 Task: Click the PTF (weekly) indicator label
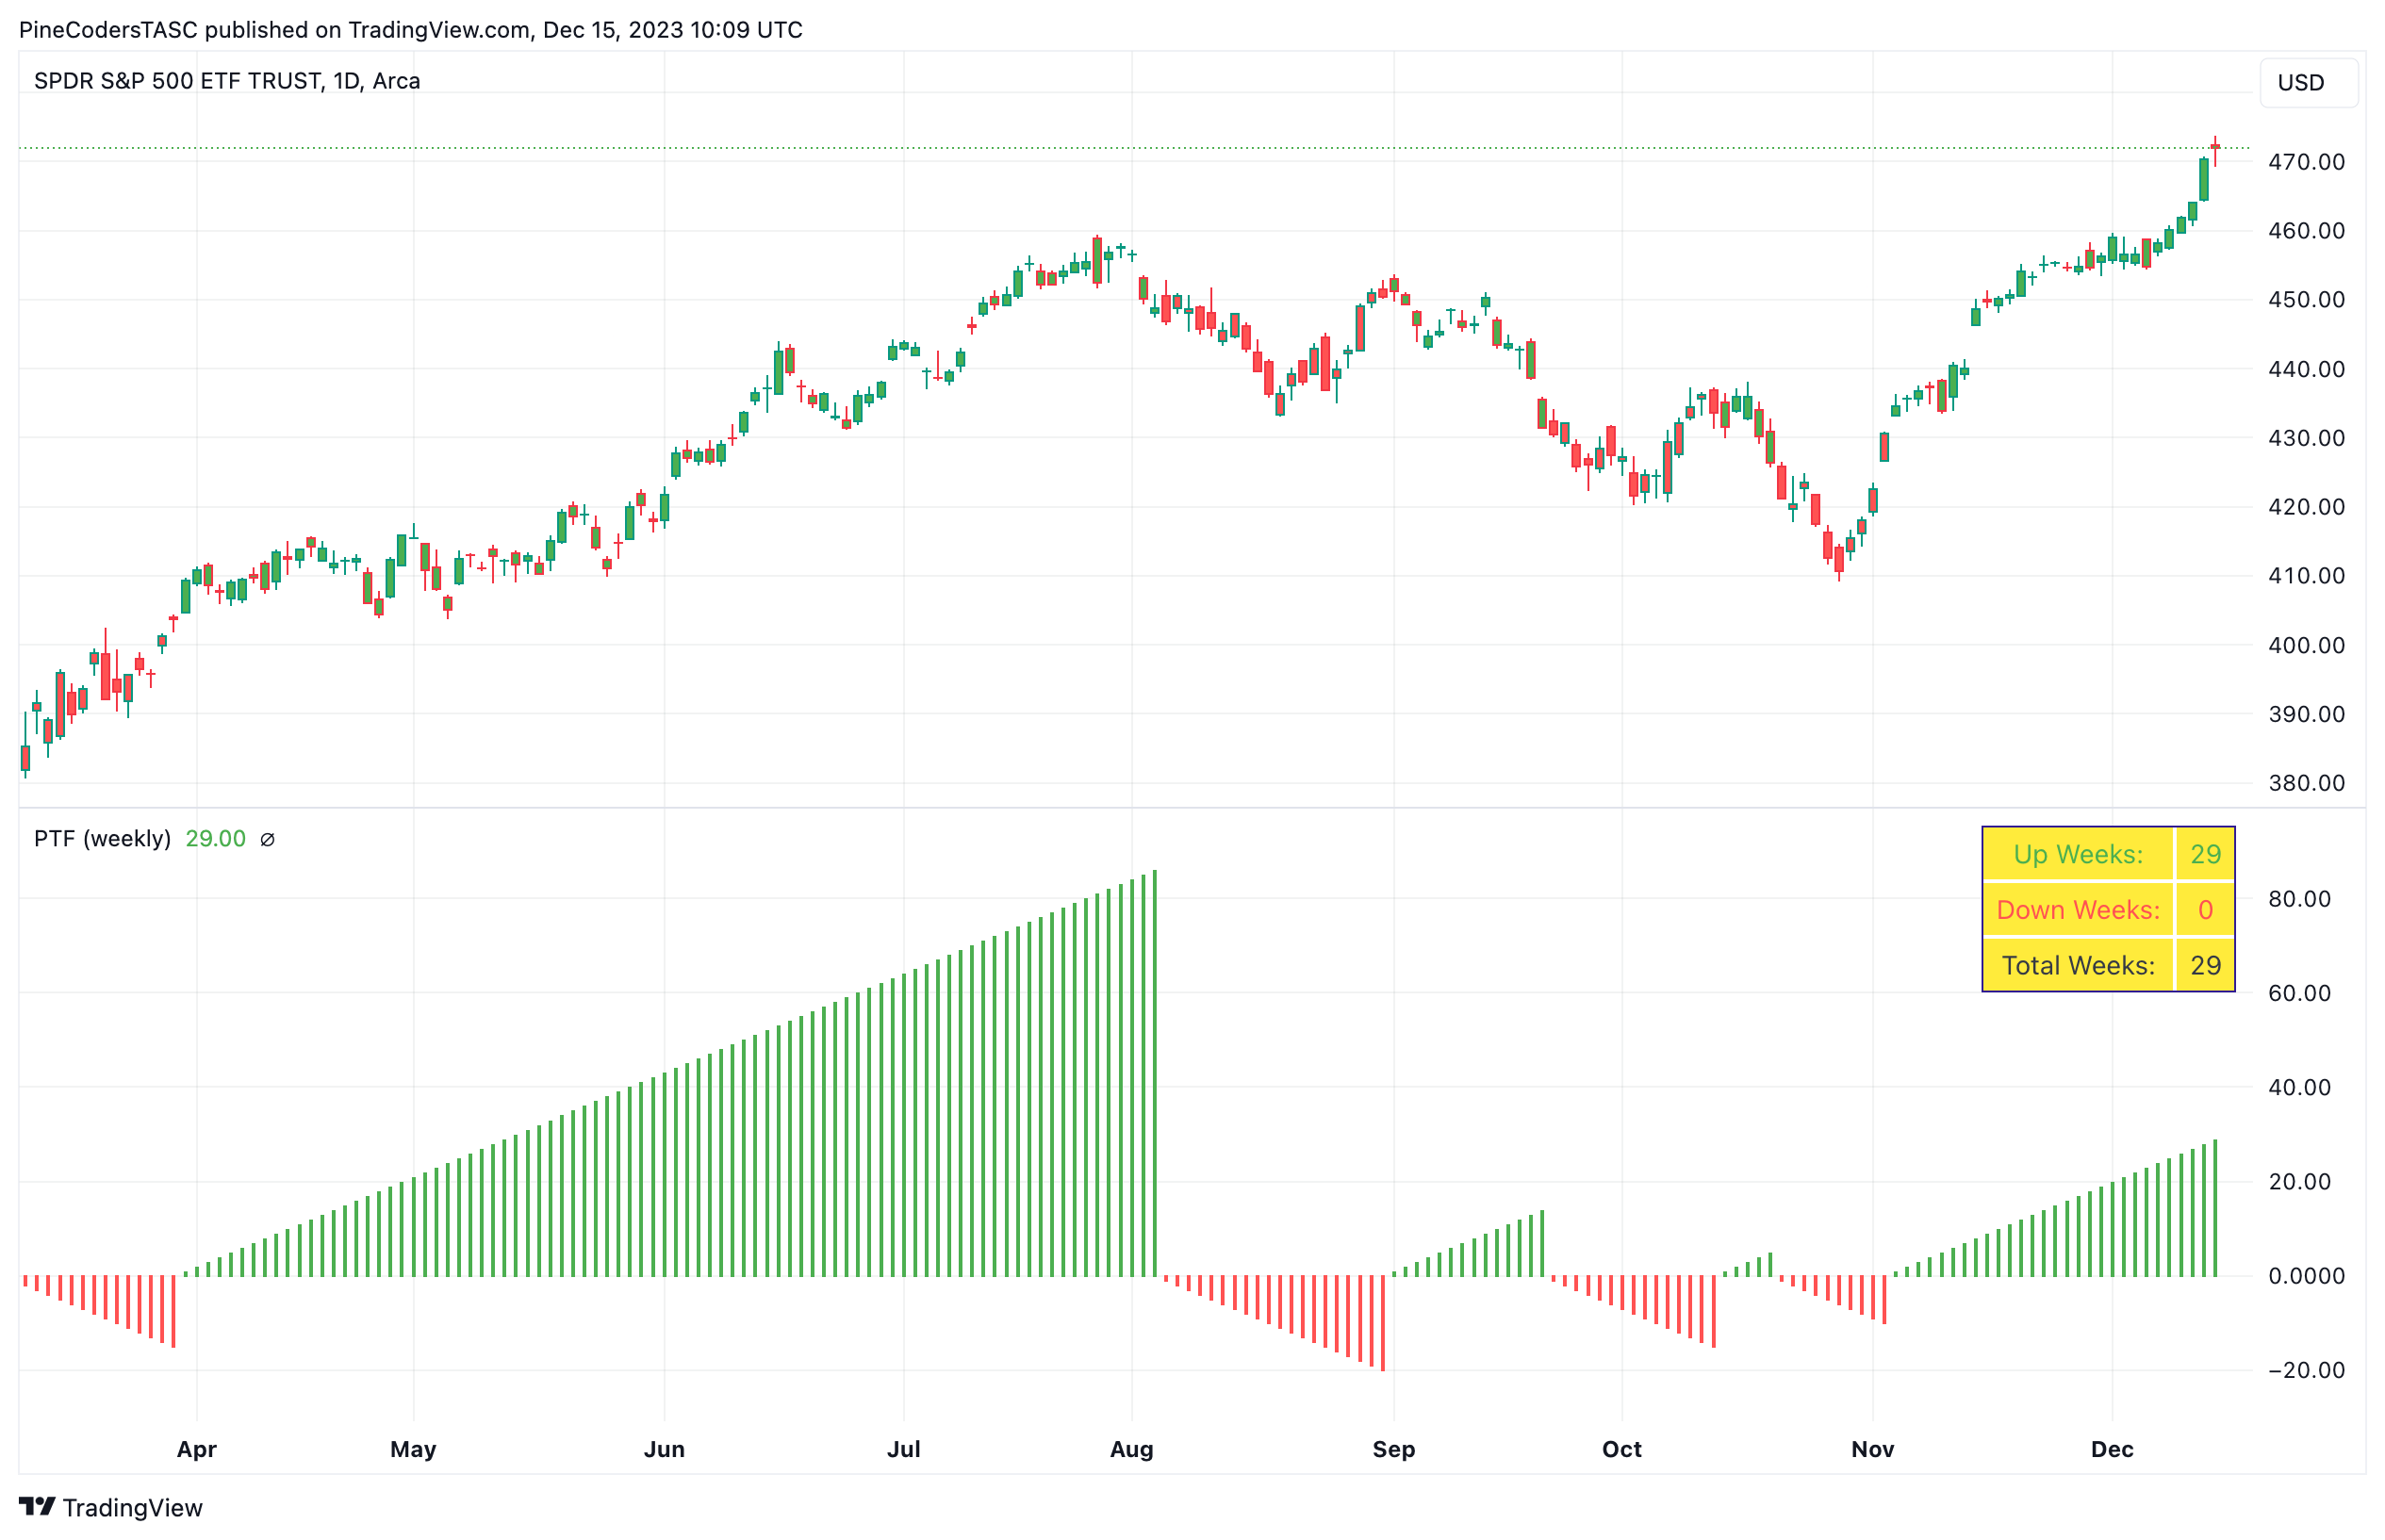point(102,838)
